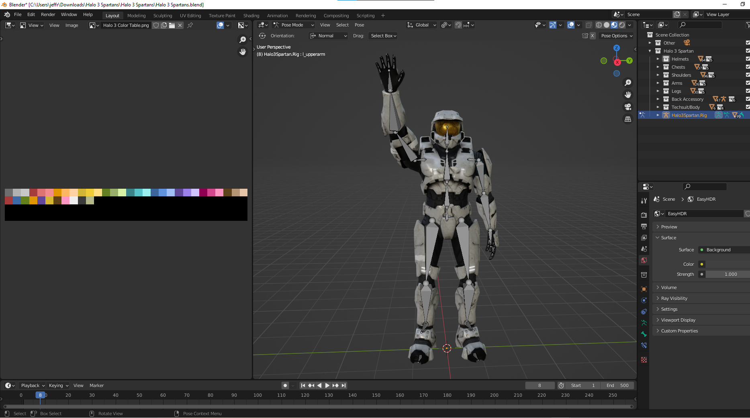The width and height of the screenshot is (750, 418).
Task: Click the End frame 500 field
Action: 618,385
